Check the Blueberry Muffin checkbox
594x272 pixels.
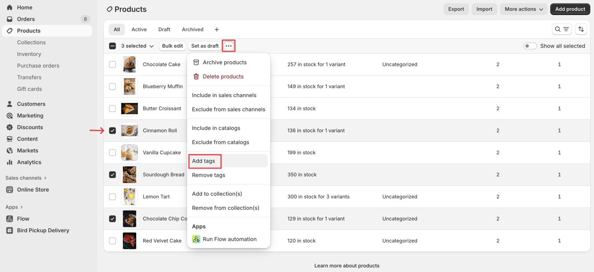click(112, 86)
